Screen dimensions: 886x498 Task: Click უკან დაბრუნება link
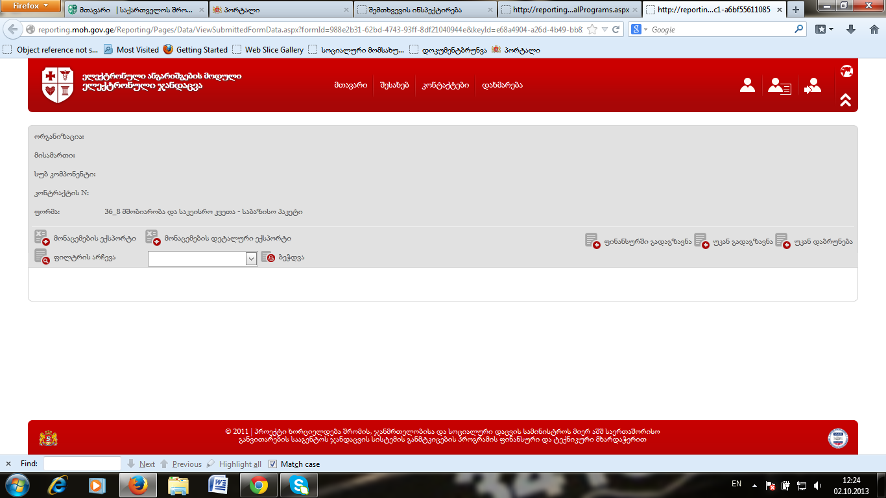822,242
